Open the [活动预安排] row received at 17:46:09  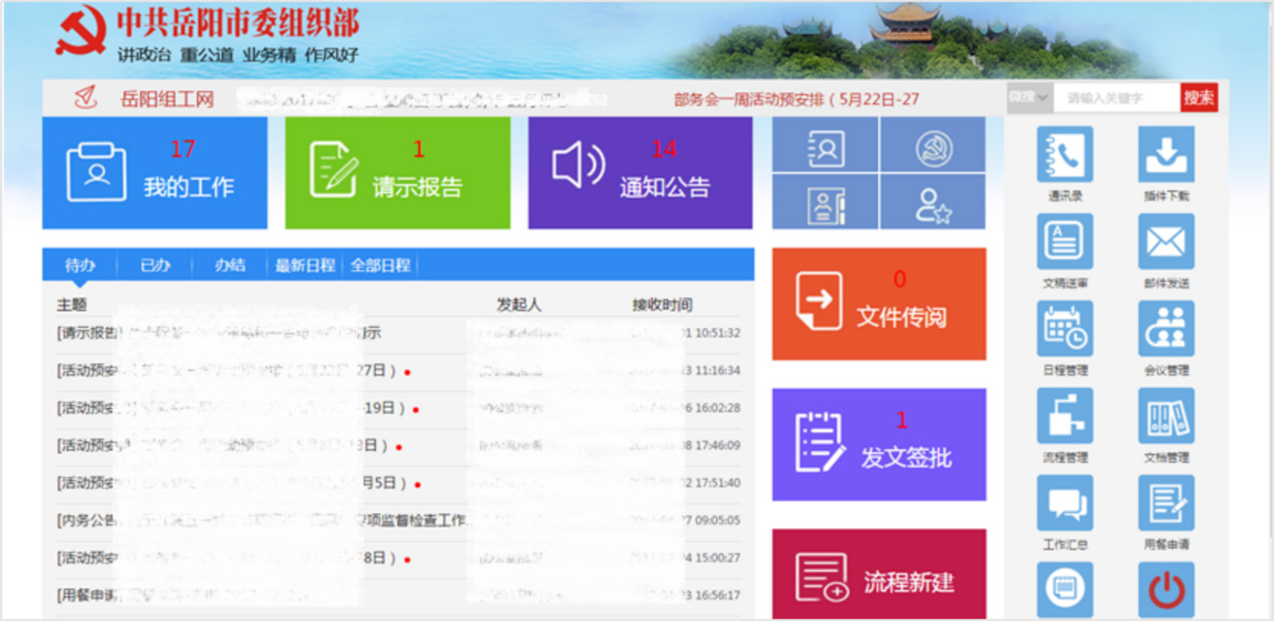(398, 445)
